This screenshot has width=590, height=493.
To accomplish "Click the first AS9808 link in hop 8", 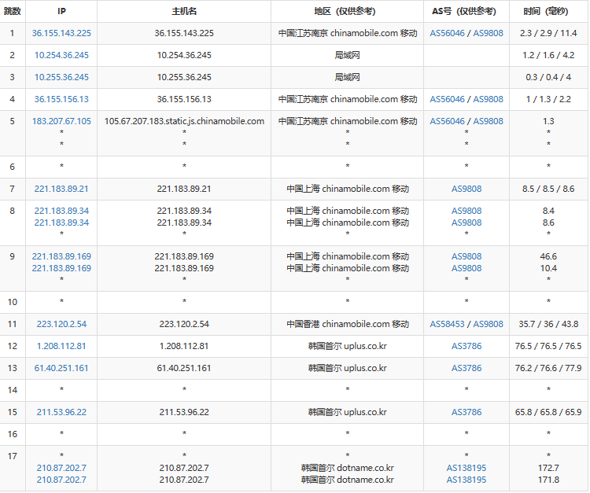I will pos(466,211).
